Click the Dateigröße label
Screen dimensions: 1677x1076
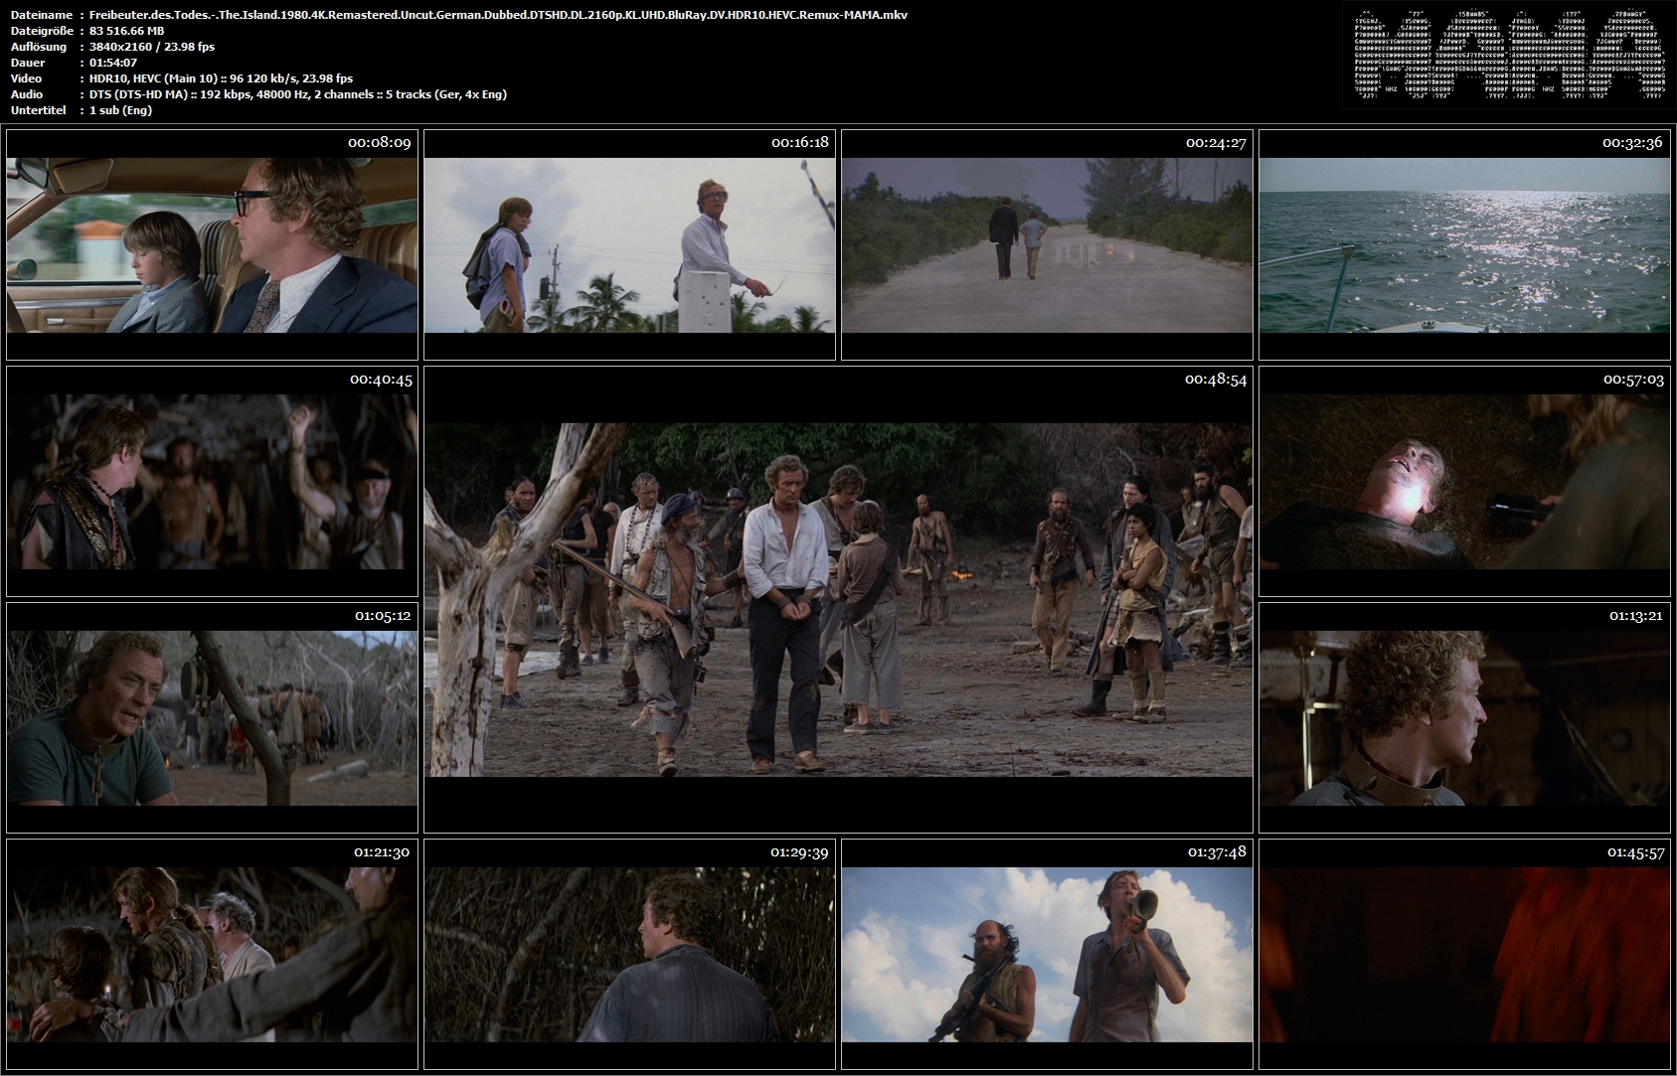(x=41, y=31)
